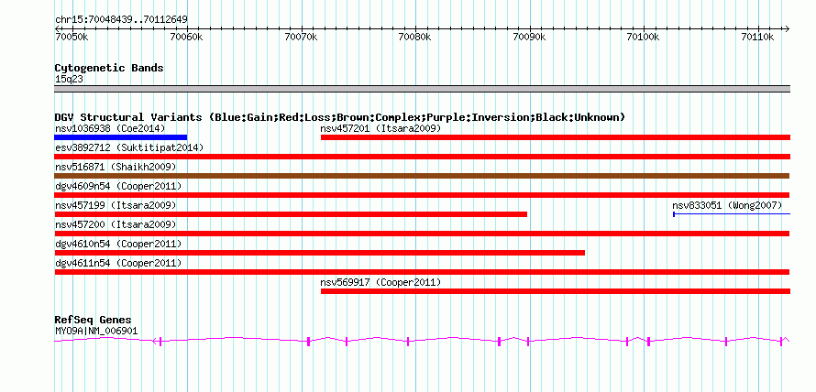Select the nsv1036938 (Coe2014) label
The width and height of the screenshot is (816, 392).
tap(110, 128)
